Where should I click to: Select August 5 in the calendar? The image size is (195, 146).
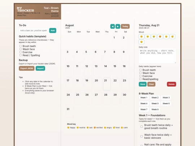tap(88, 56)
